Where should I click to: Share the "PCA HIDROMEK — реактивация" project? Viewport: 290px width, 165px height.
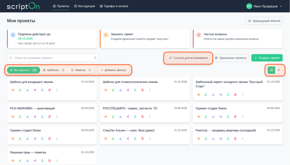click(35, 117)
